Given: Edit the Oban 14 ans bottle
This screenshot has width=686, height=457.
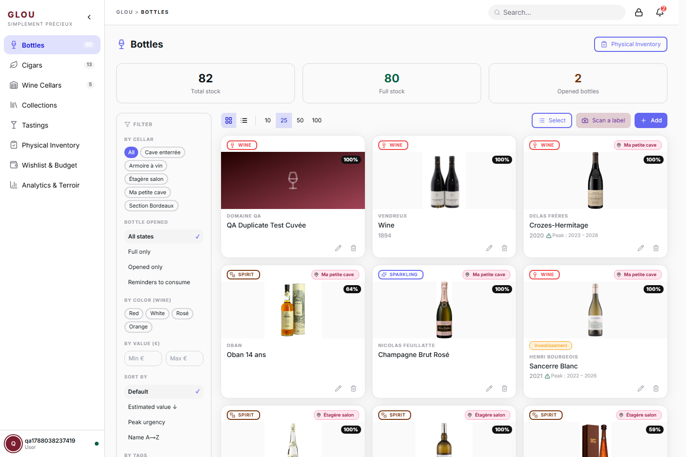Looking at the screenshot, I should click(338, 388).
